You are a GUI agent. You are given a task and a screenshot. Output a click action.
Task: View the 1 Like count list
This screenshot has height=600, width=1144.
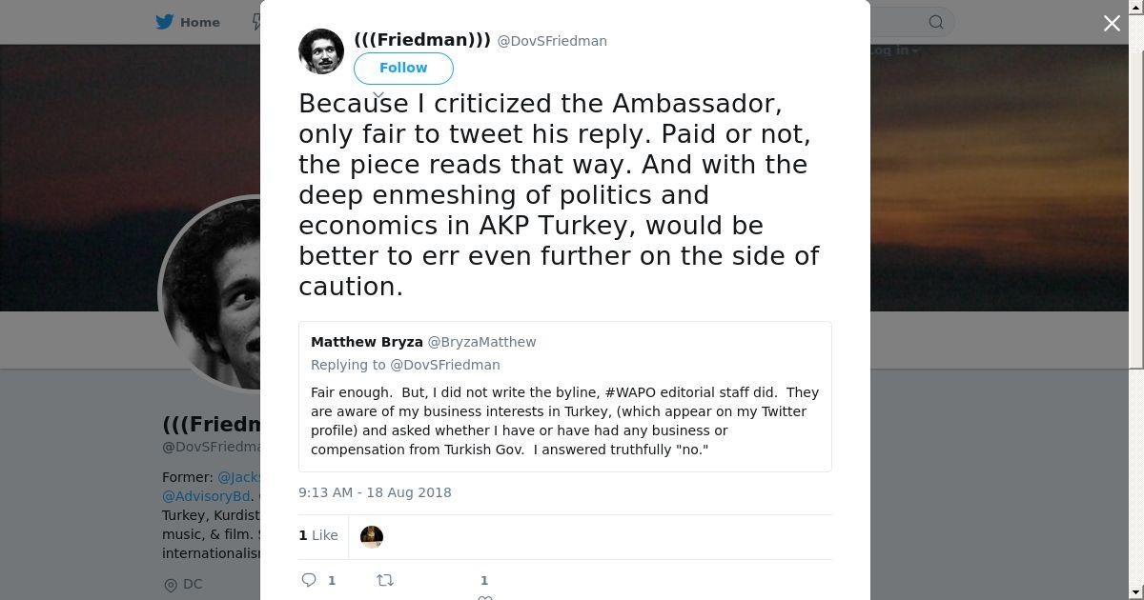coord(318,535)
